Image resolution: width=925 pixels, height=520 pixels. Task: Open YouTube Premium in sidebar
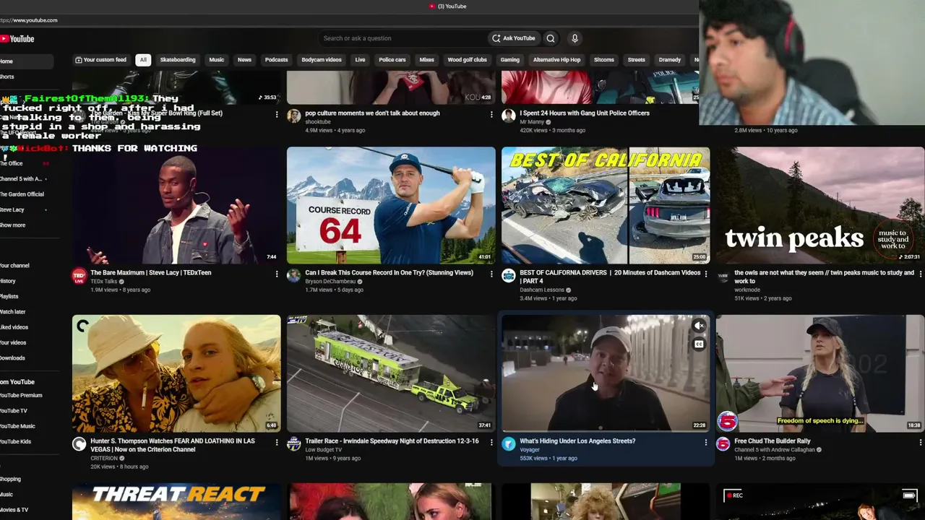pos(22,396)
